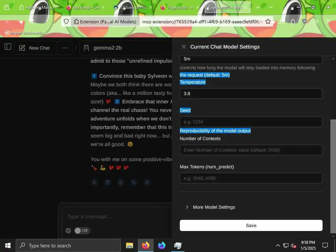336x252 pixels.
Task: Regenerate the response with the refresh icon
Action: click(x=134, y=182)
